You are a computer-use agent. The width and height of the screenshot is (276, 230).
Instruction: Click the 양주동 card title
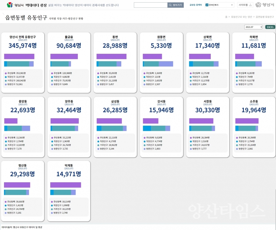tap(69, 101)
